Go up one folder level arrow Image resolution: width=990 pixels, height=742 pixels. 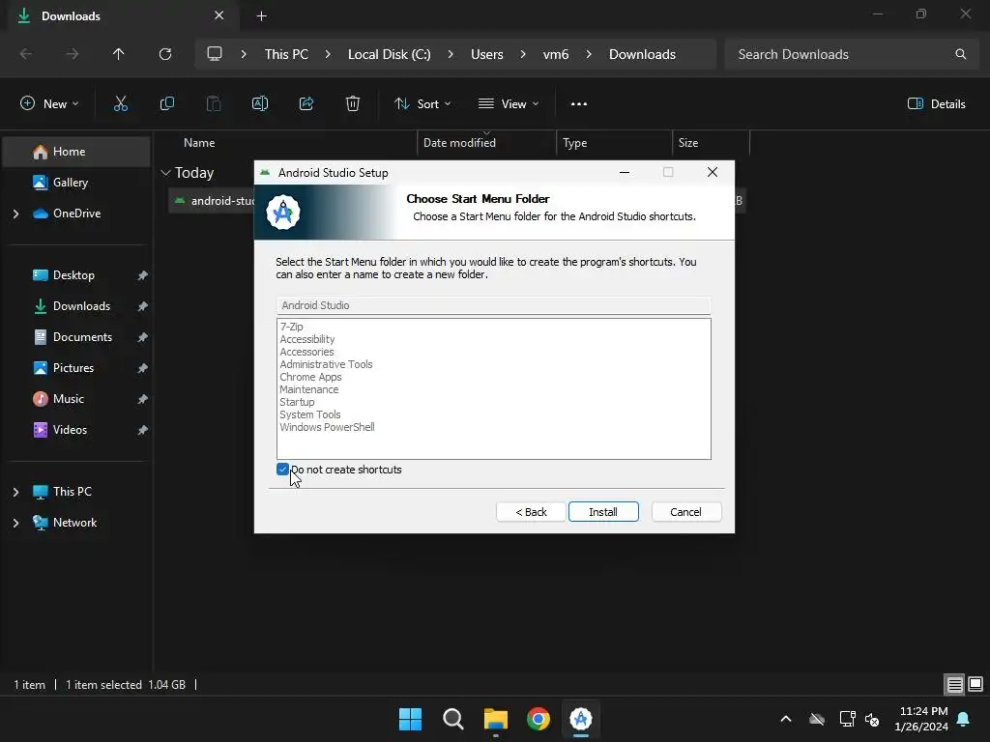point(118,54)
